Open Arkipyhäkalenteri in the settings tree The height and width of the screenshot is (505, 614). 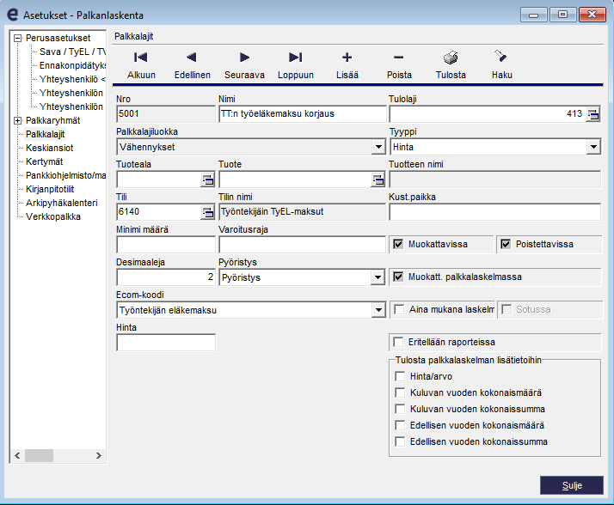tap(61, 203)
